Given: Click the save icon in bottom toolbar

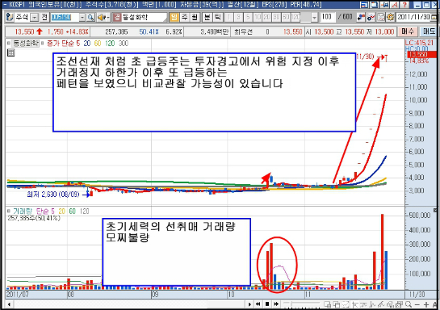Looking at the screenshot, I should [x=400, y=304].
